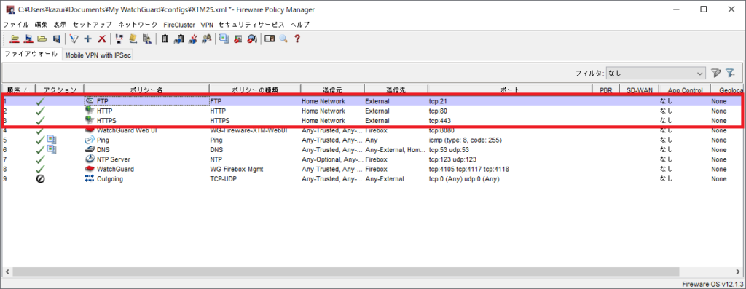The height and width of the screenshot is (289, 746).
Task: Click the PBR column header
Action: 605,90
